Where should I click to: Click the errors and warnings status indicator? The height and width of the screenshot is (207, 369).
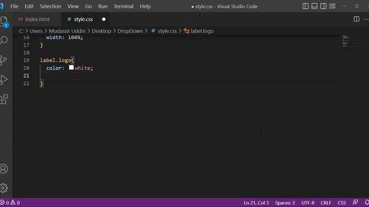[10, 202]
